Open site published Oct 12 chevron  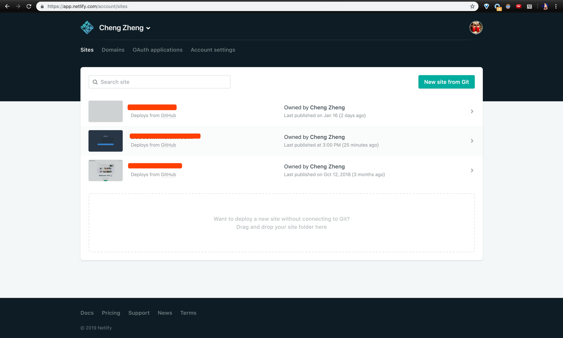click(472, 170)
